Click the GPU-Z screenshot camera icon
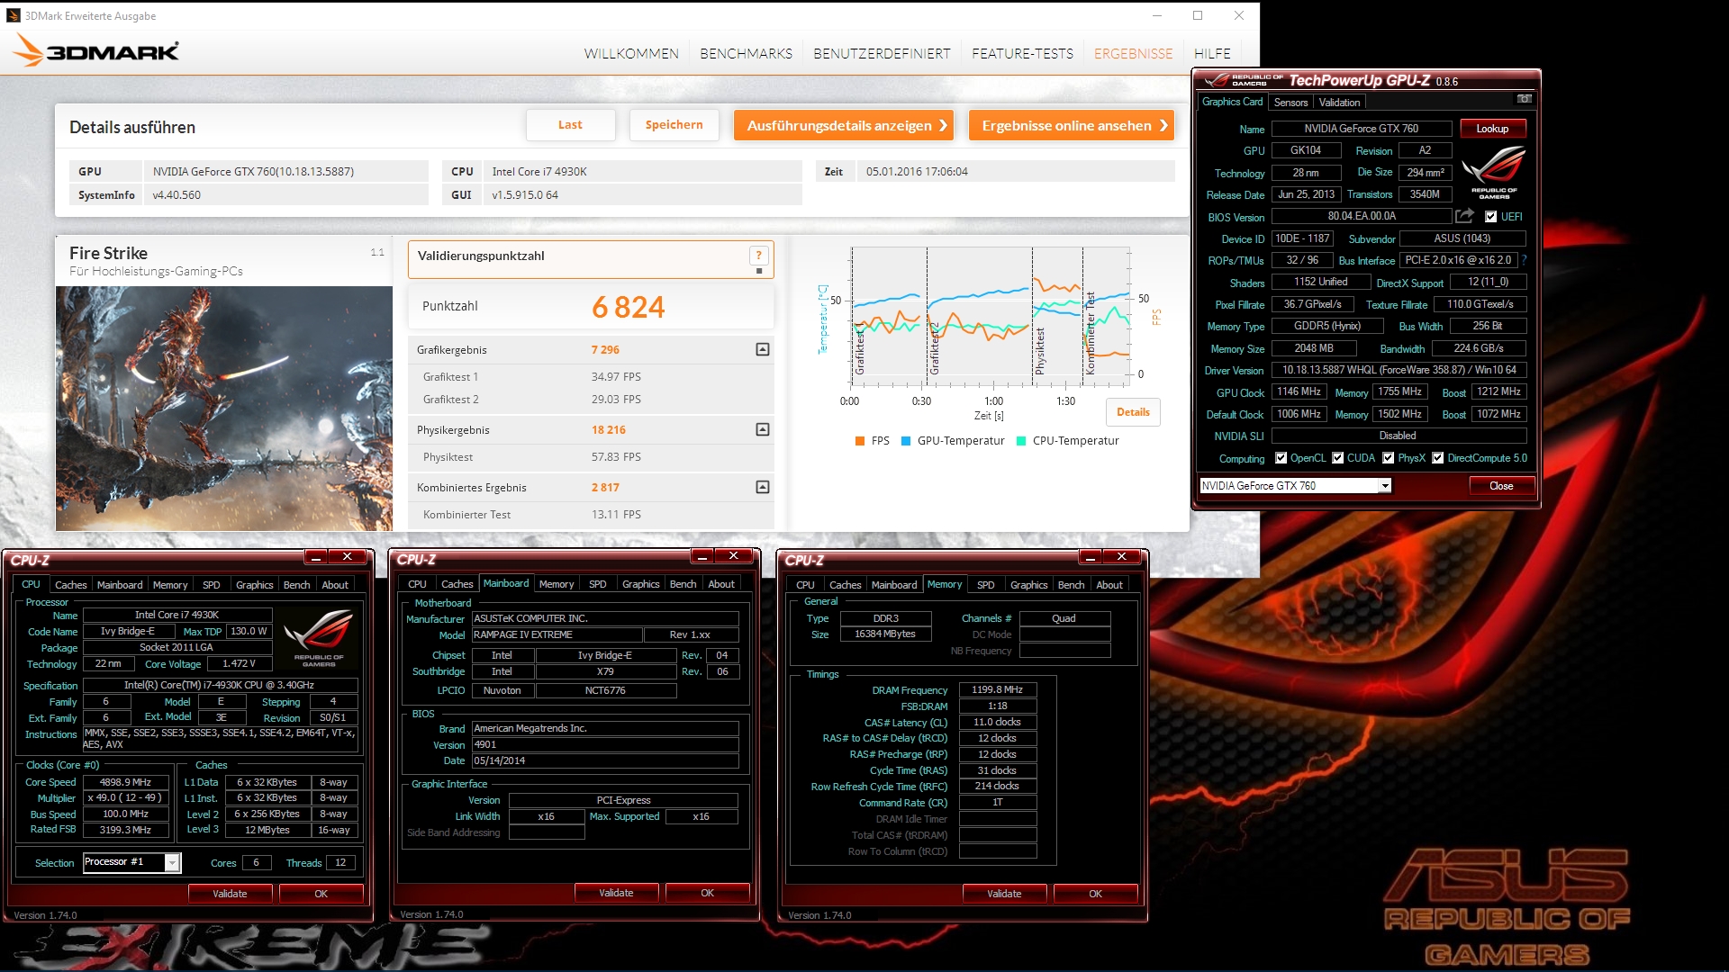This screenshot has height=972, width=1729. pos(1524,99)
